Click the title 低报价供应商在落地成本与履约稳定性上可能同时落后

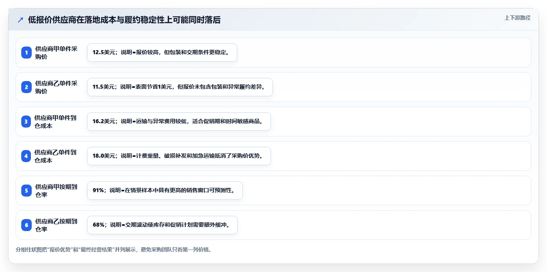click(124, 20)
